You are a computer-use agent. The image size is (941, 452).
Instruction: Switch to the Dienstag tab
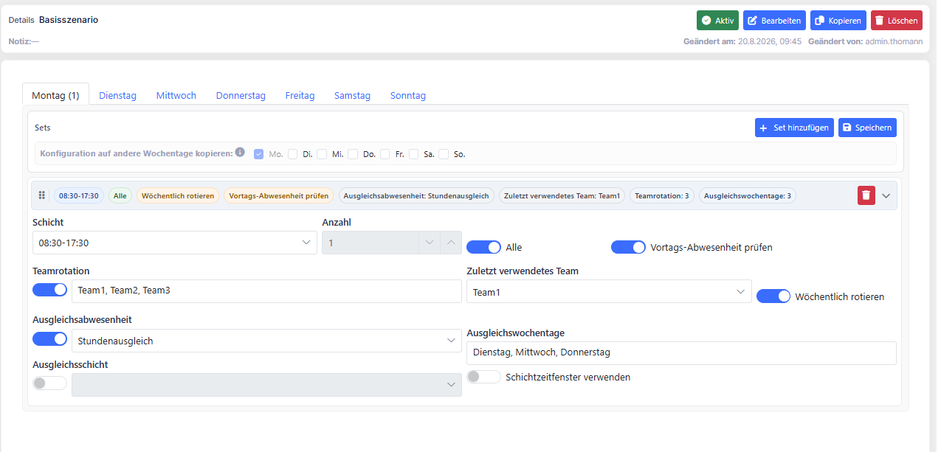(117, 95)
